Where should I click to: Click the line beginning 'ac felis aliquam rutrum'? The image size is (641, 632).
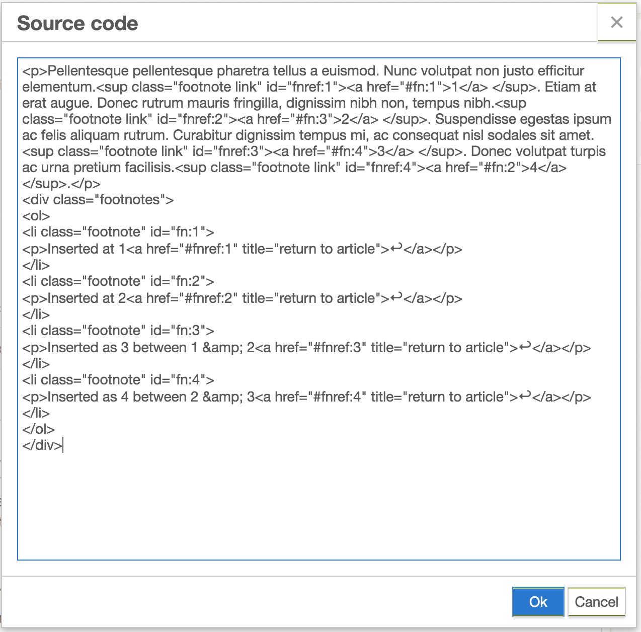tap(308, 135)
